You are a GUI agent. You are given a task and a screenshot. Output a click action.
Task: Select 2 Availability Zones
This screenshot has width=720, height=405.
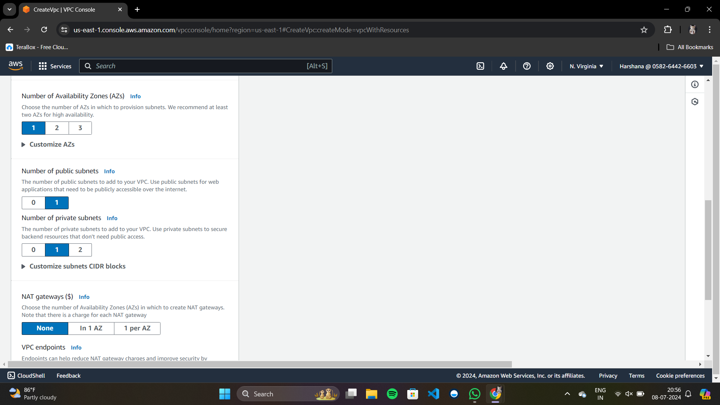tap(57, 128)
